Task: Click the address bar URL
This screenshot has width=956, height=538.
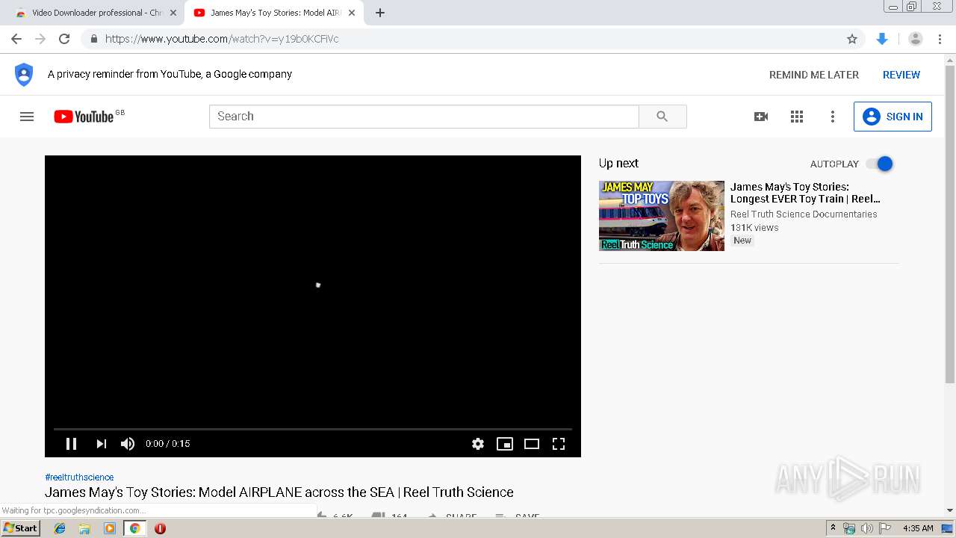Action: coord(222,39)
